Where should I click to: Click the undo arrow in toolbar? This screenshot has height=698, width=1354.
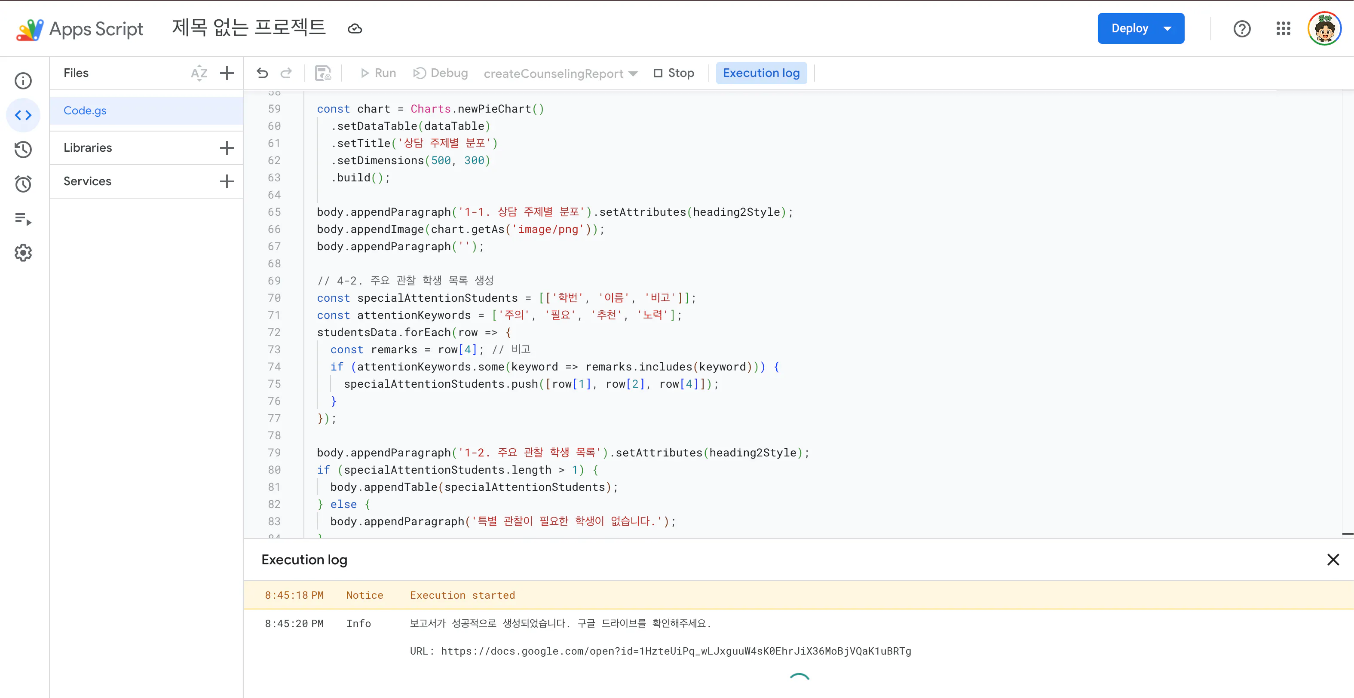click(262, 73)
